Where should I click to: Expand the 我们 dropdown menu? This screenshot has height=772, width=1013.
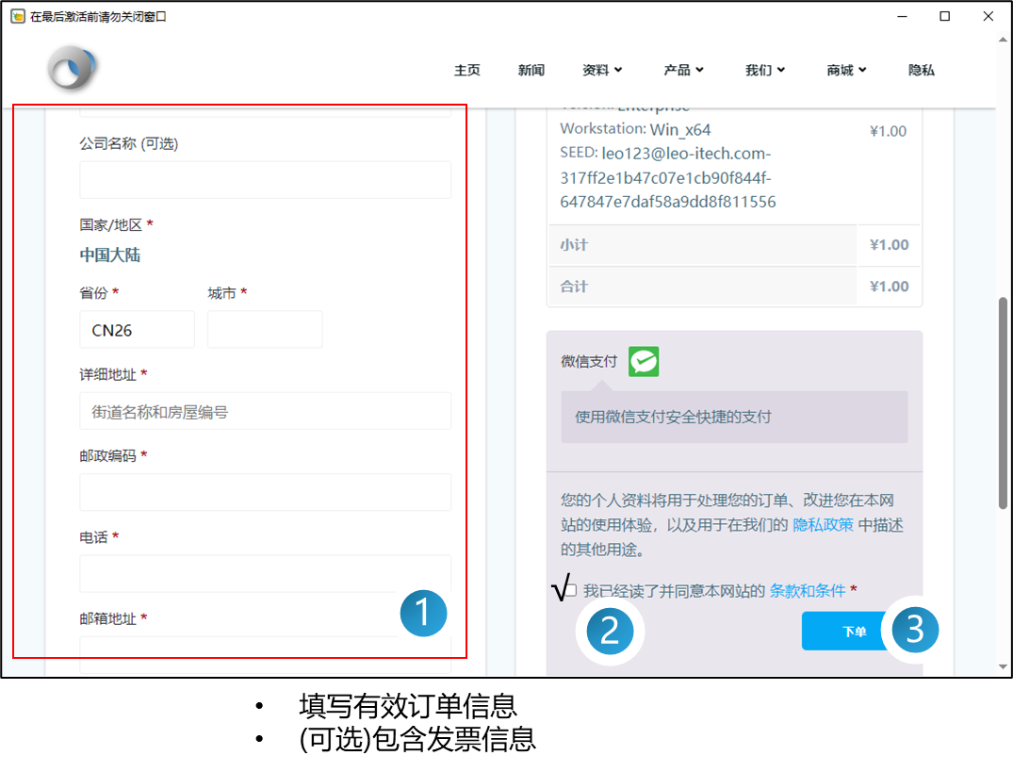pos(765,70)
